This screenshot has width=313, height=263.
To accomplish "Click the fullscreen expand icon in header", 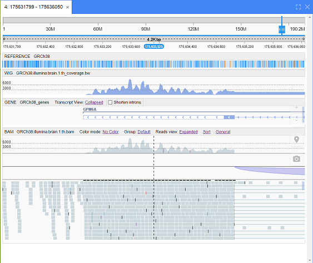I will point(298,7).
